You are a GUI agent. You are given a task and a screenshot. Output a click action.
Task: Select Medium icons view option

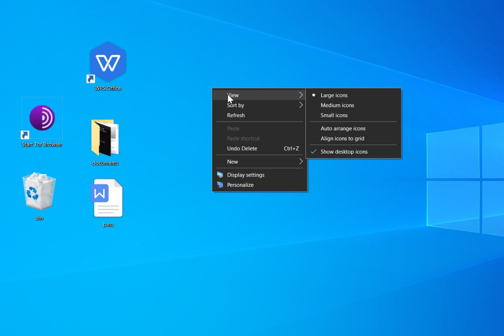point(337,105)
